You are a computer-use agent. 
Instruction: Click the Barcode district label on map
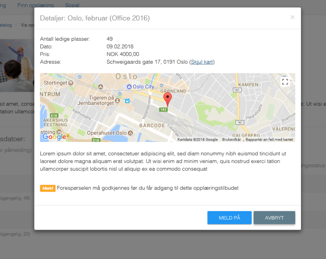tap(152, 126)
